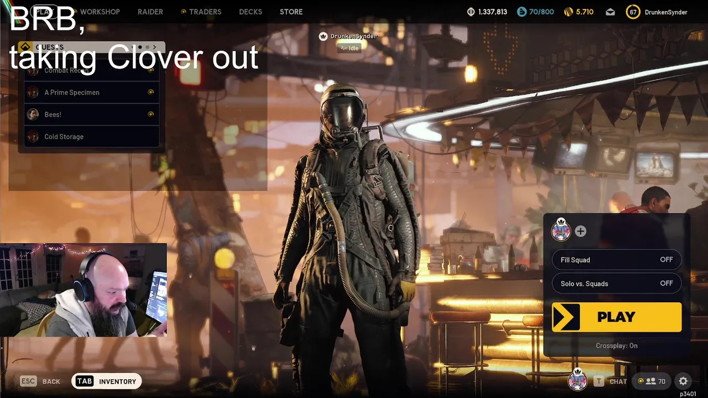Open the Raider tab
The height and width of the screenshot is (398, 708).
pyautogui.click(x=150, y=12)
